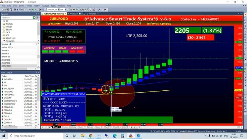The height and width of the screenshot is (139, 247).
Task: Click the Date/Time column header
Action: click(29, 76)
